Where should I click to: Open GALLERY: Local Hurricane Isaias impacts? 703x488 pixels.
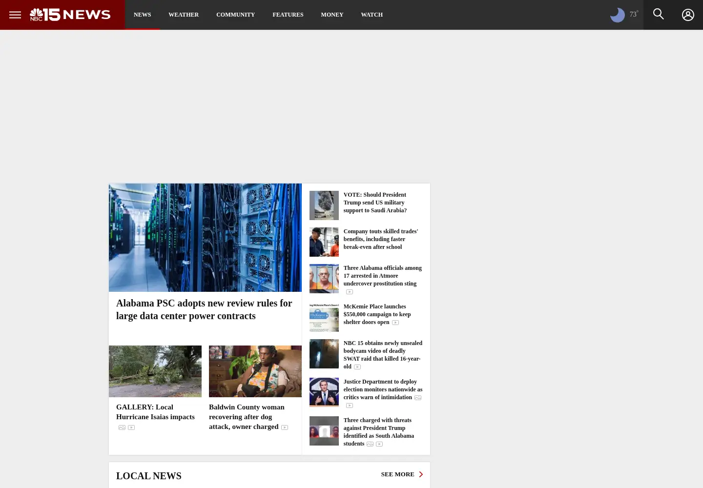[155, 412]
